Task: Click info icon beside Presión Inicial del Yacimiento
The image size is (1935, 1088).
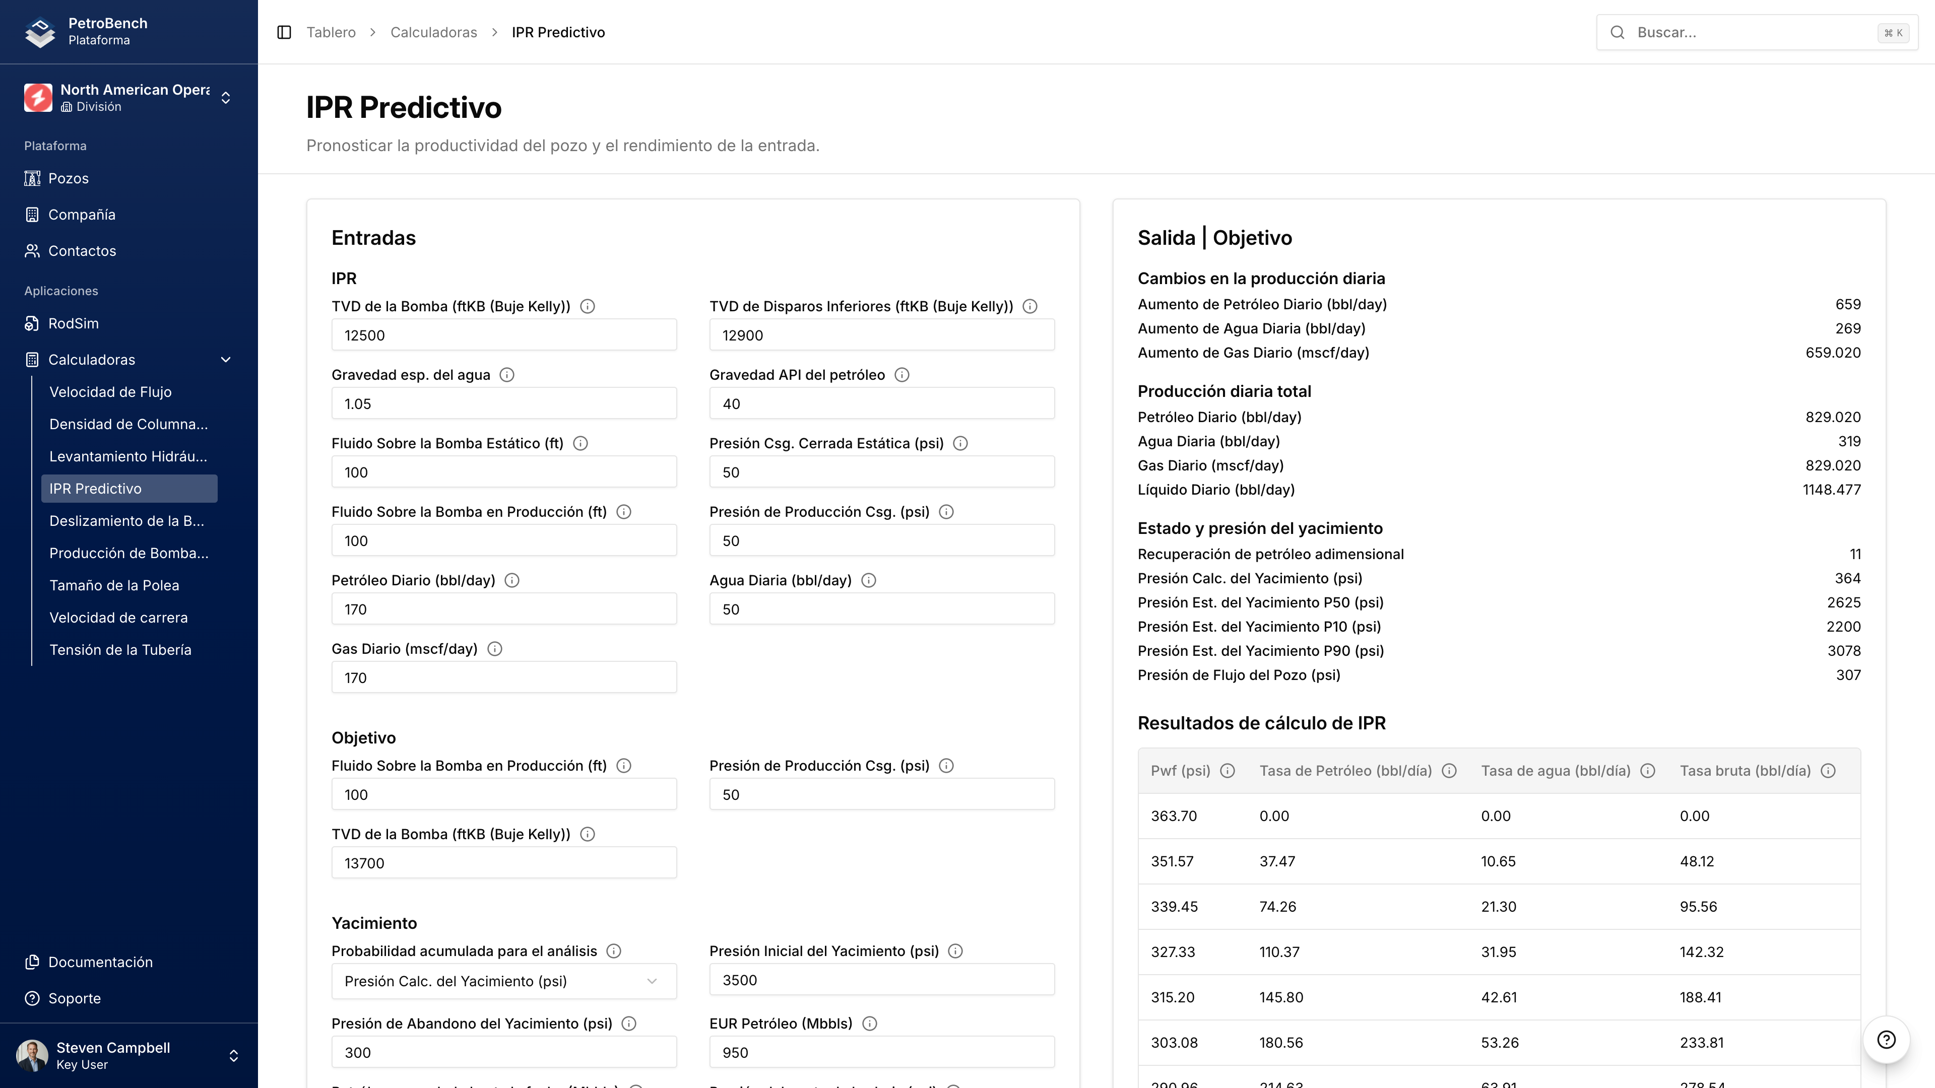Action: [x=955, y=951]
